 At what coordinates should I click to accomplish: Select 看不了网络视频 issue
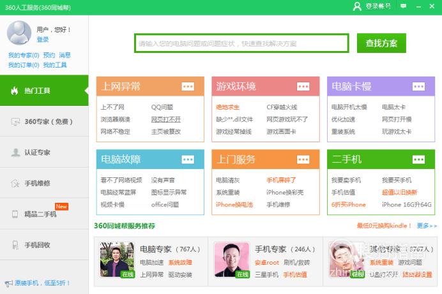(121, 180)
